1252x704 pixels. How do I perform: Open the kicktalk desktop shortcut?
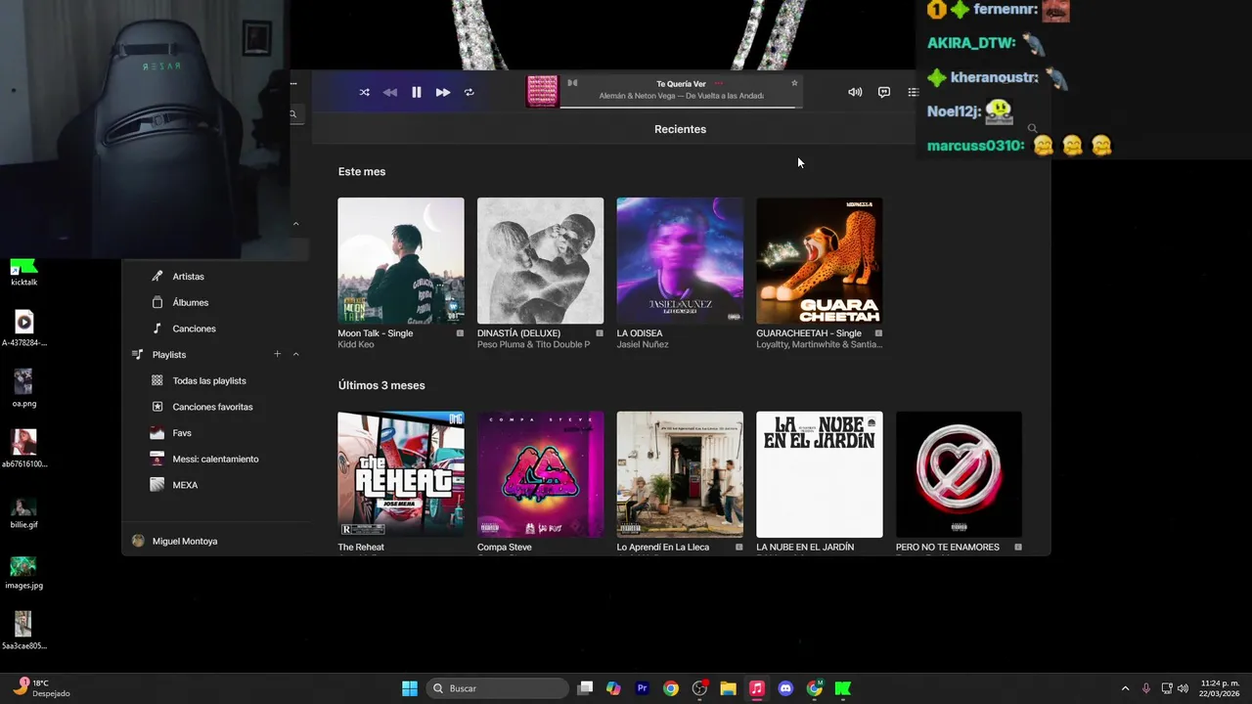pyautogui.click(x=23, y=271)
